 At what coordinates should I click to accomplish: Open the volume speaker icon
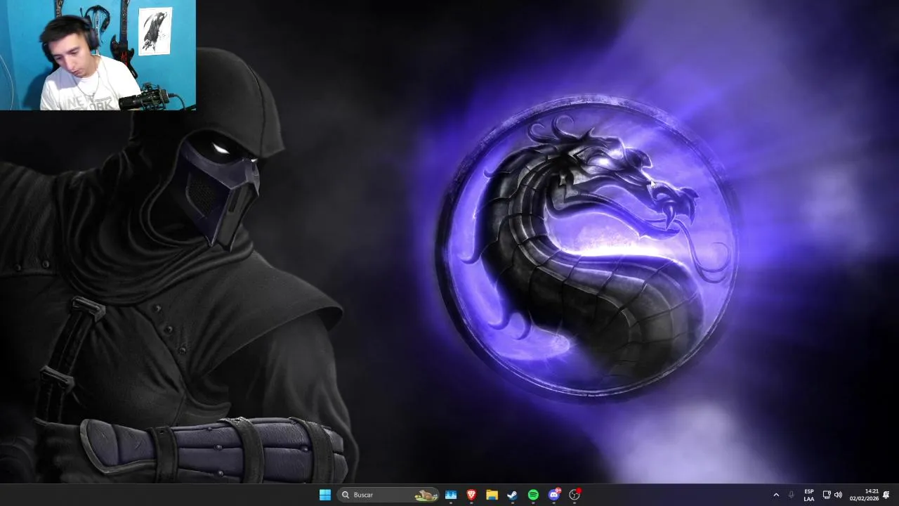tap(838, 495)
